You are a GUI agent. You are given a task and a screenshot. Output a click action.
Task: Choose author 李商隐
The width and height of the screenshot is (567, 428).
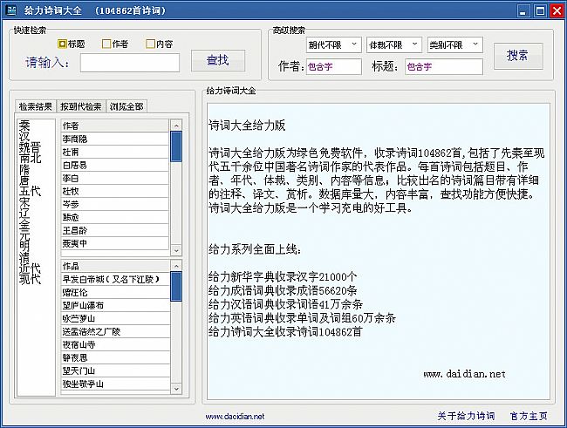tap(115, 139)
